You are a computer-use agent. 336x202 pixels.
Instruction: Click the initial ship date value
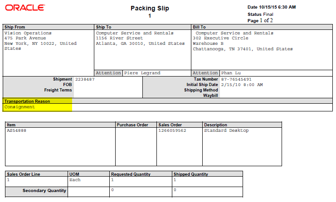pyautogui.click(x=242, y=85)
